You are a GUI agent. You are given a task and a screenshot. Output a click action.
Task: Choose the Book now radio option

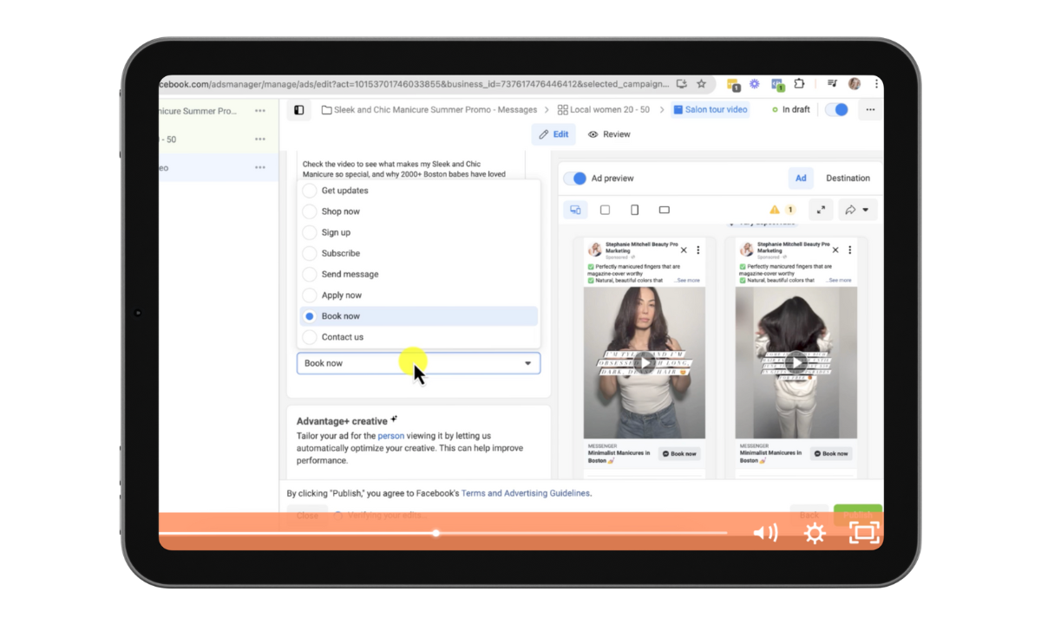[310, 316]
